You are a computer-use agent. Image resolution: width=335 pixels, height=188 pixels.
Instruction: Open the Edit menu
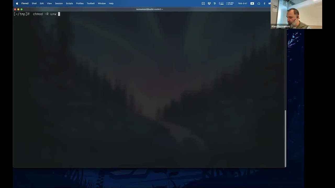click(x=42, y=3)
